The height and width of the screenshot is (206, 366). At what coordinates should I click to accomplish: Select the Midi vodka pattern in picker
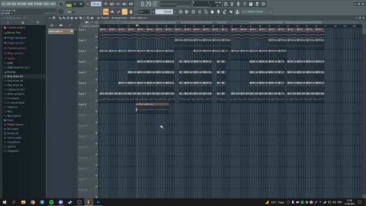61,31
